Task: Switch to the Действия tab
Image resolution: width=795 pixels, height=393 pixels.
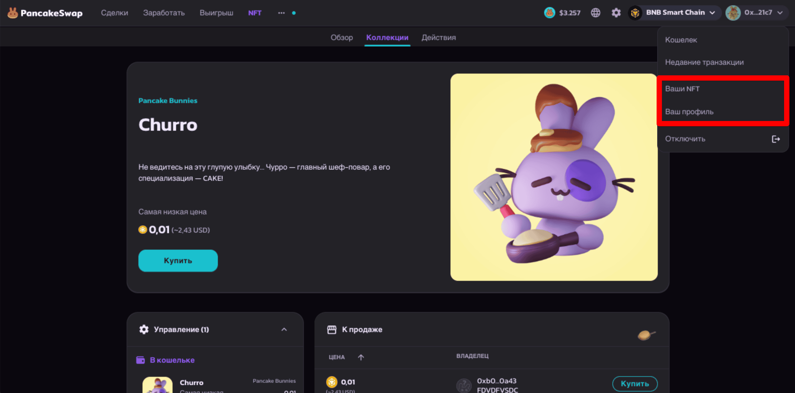Action: point(438,37)
